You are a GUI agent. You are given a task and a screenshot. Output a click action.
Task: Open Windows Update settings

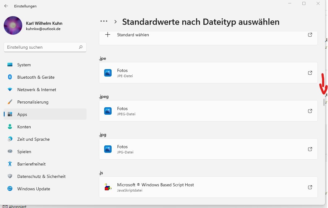[x=45, y=188]
